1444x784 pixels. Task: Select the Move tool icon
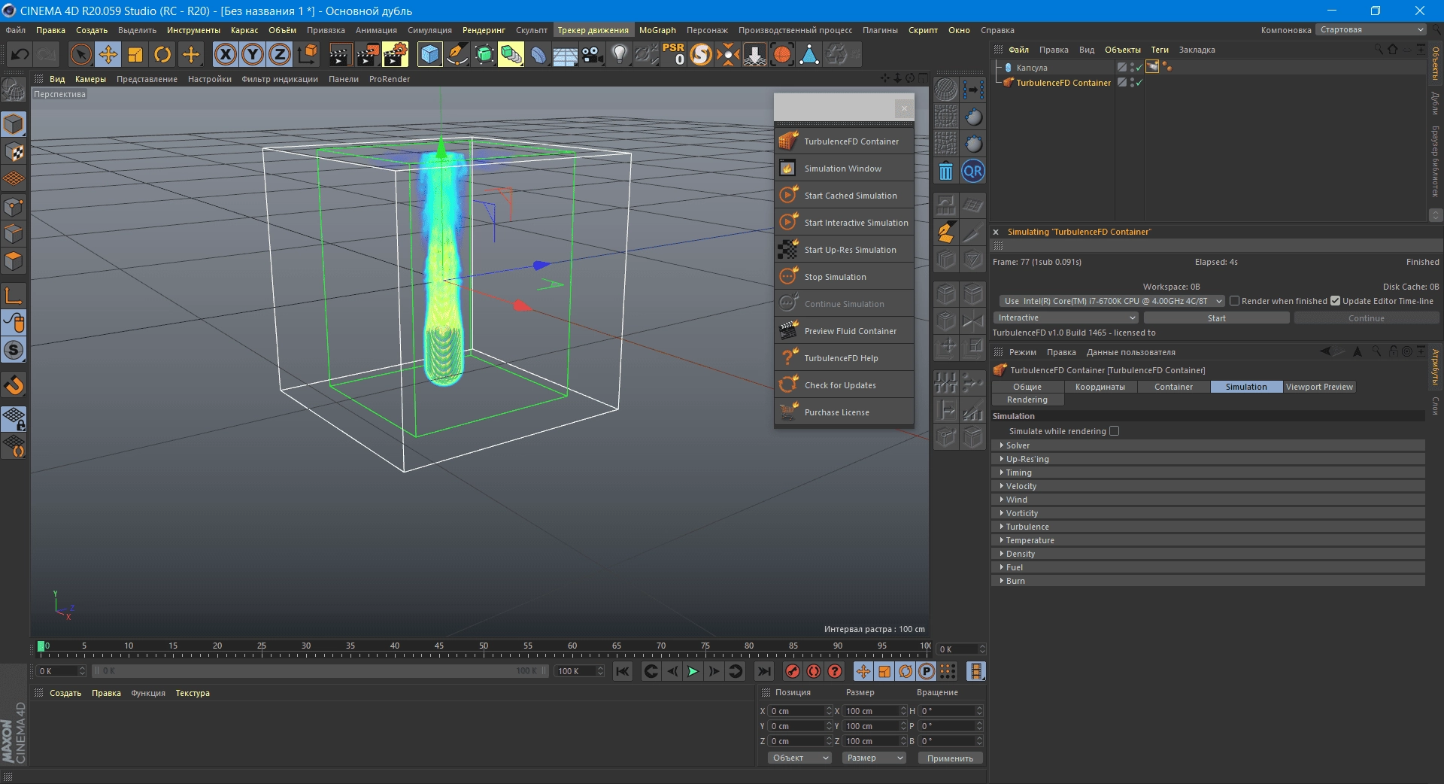point(108,54)
